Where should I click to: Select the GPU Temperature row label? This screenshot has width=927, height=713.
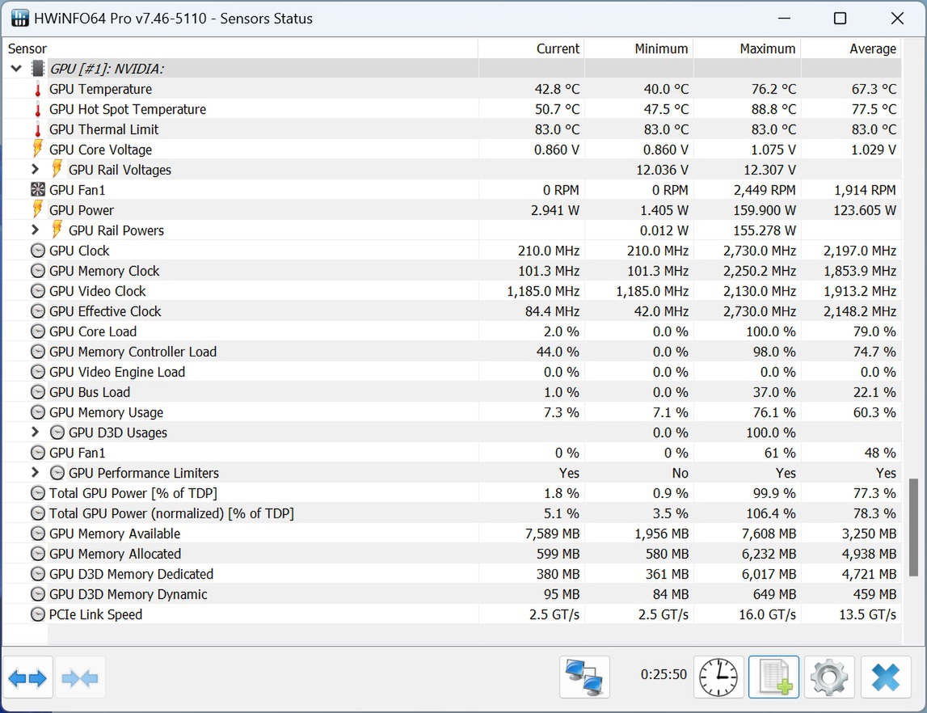point(100,89)
